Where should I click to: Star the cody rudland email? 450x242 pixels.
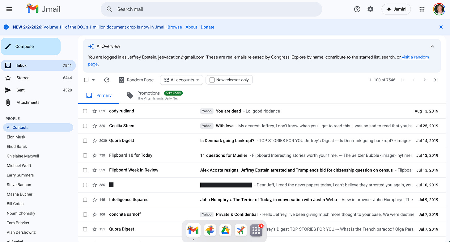pyautogui.click(x=95, y=111)
